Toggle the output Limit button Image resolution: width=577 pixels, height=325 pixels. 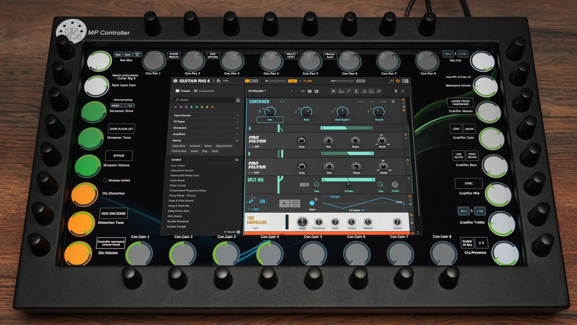[x=360, y=81]
